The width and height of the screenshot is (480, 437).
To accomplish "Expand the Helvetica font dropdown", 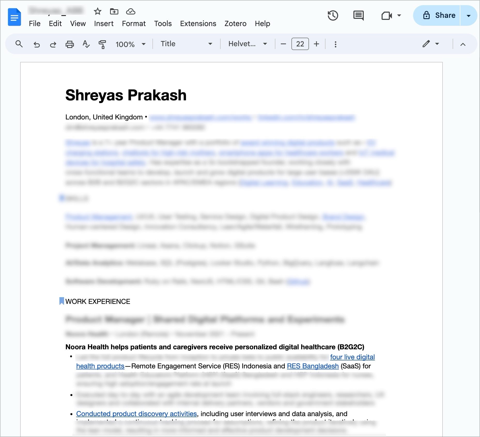I will point(247,44).
